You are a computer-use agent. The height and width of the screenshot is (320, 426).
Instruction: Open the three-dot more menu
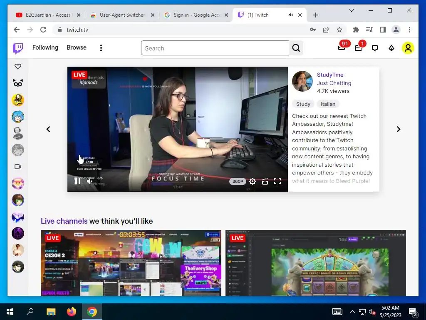pyautogui.click(x=101, y=48)
